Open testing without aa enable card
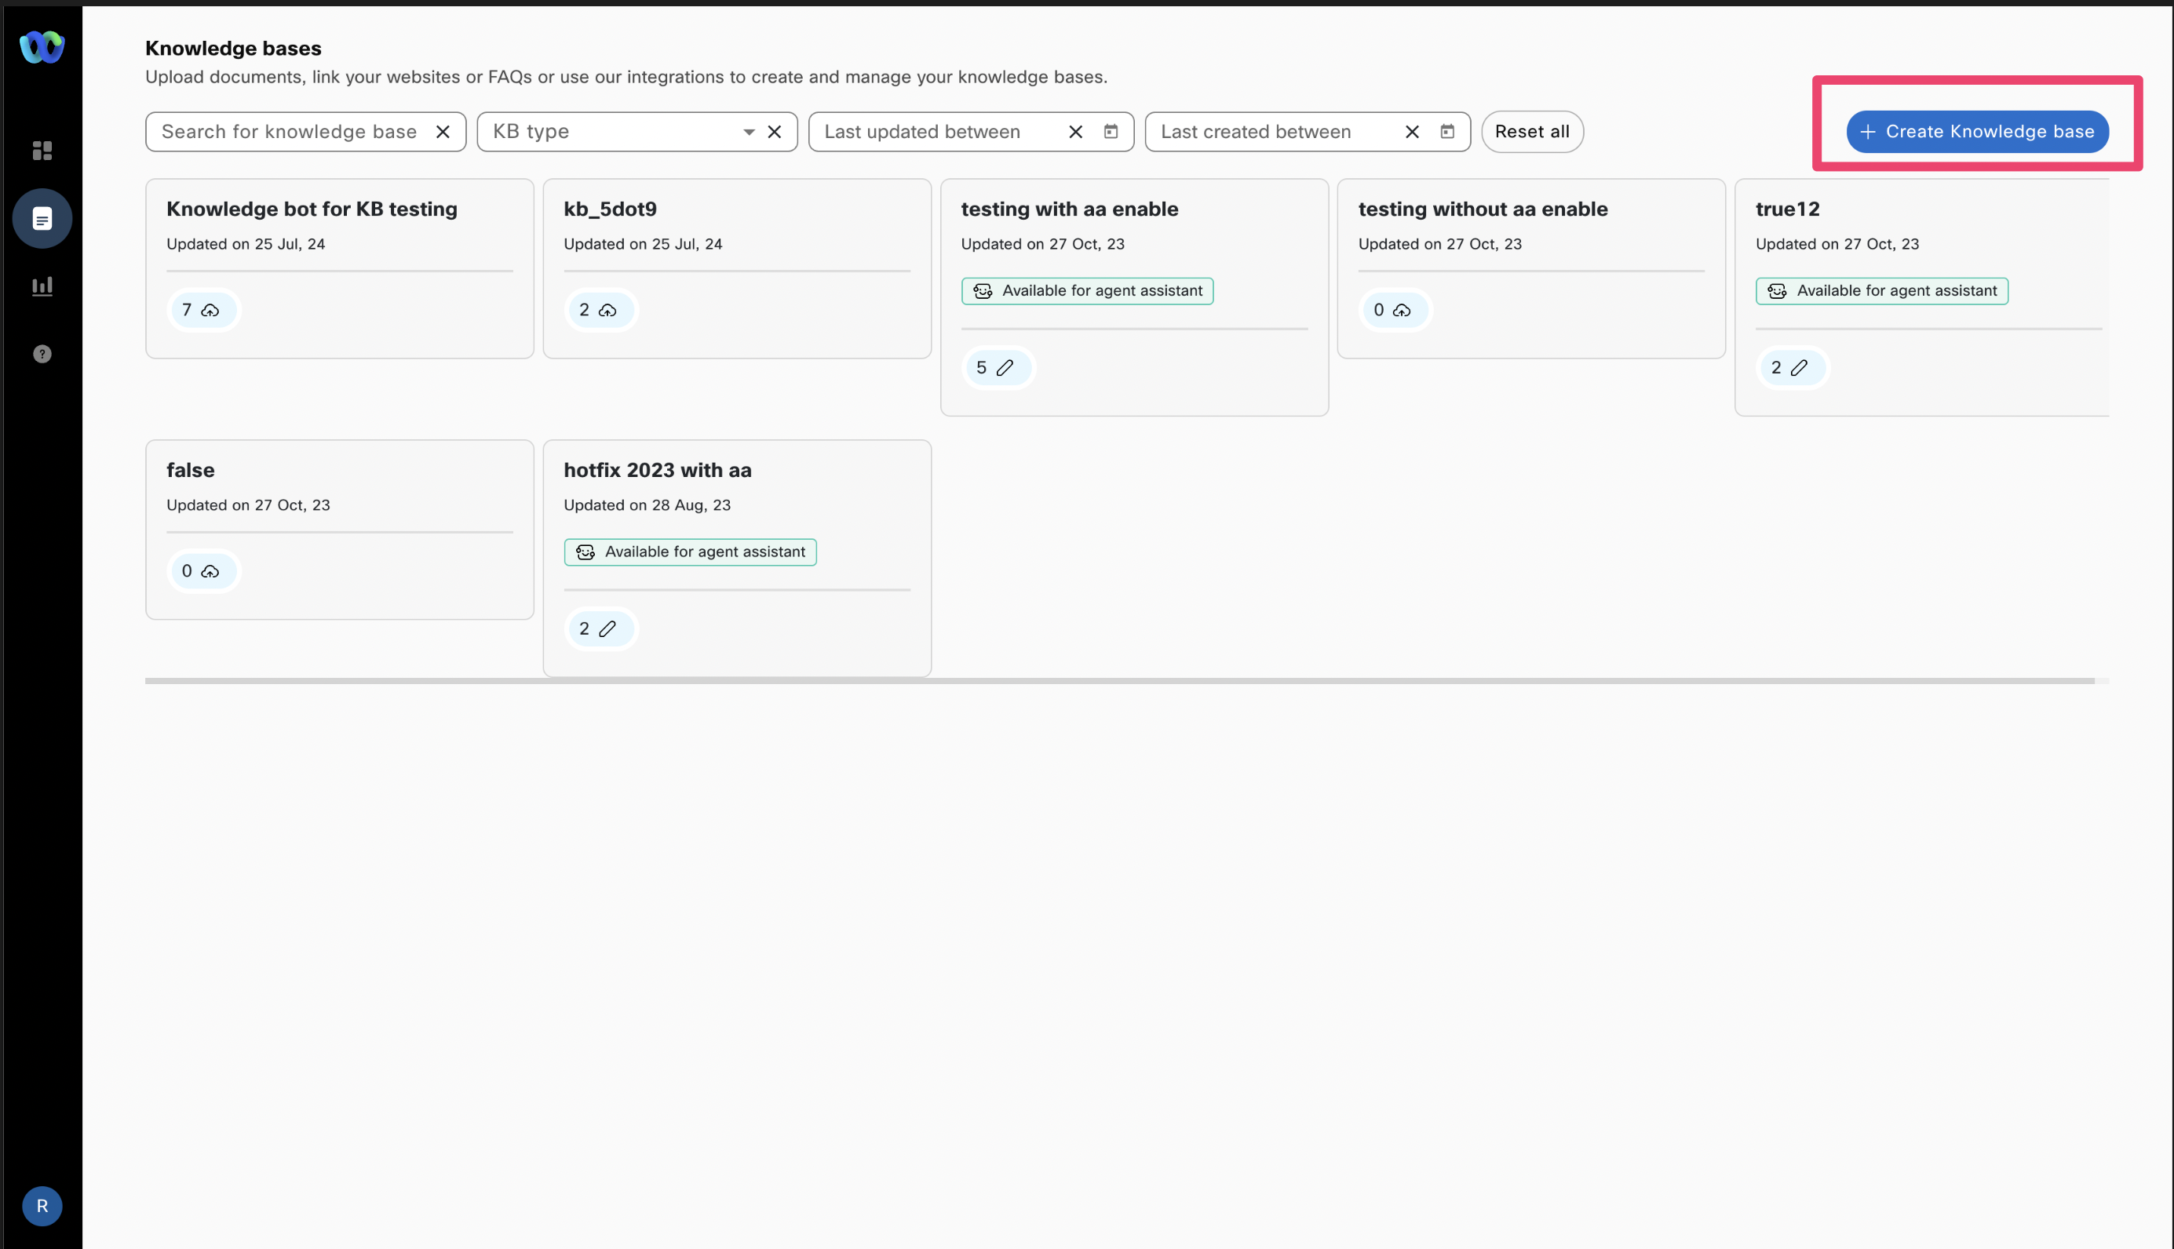 pos(1530,268)
